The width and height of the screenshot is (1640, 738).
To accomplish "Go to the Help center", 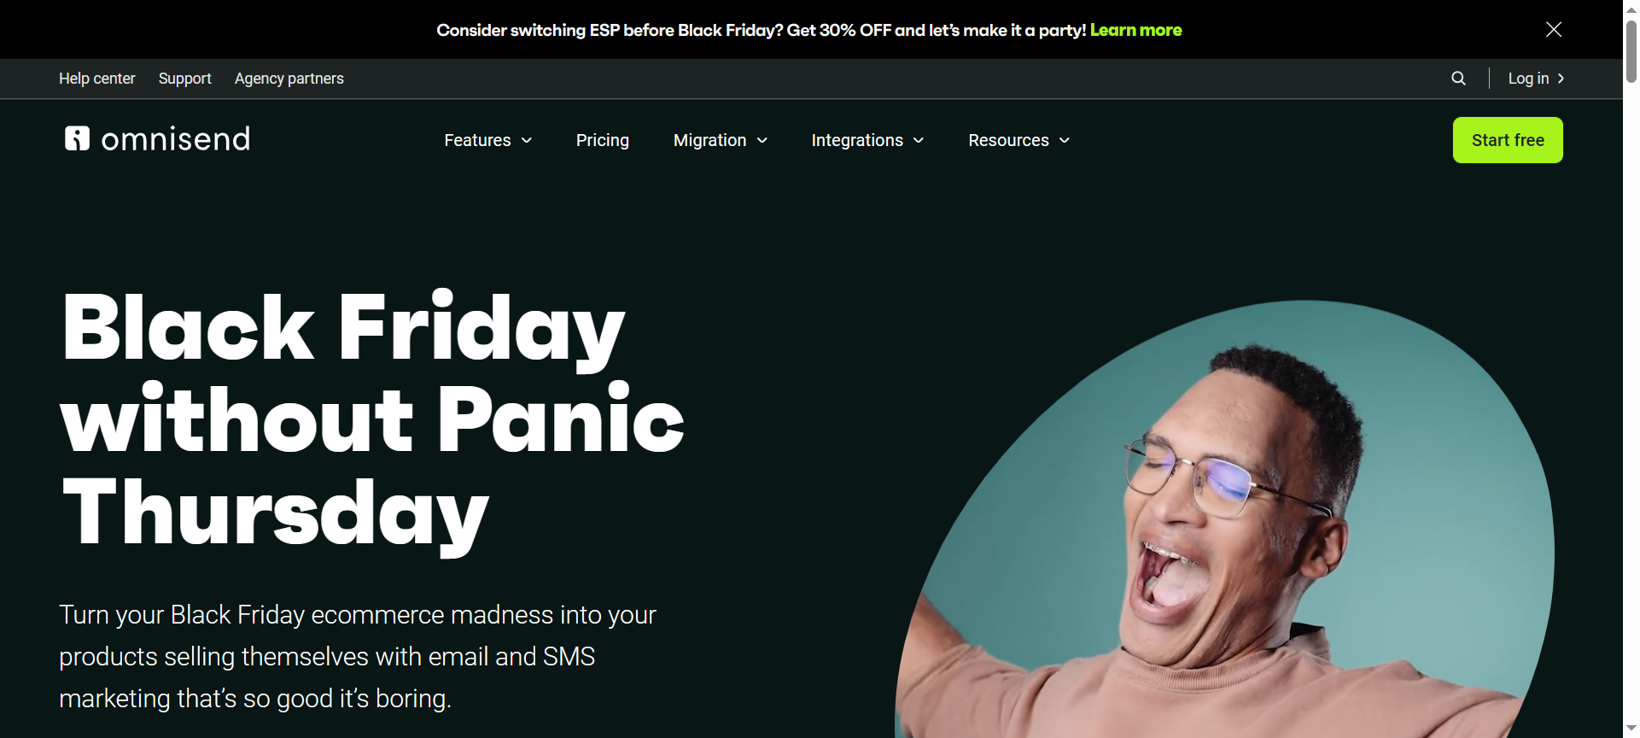I will click(97, 79).
